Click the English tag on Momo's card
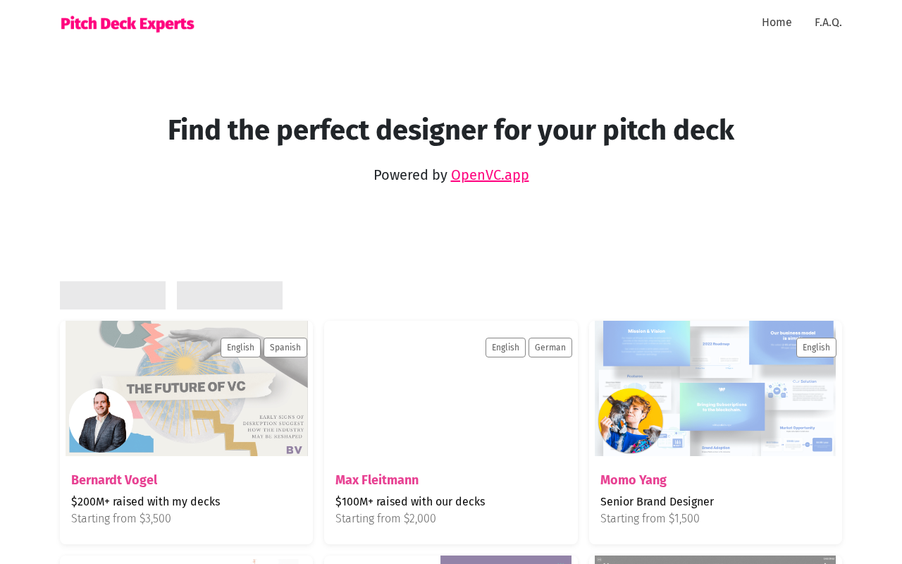Image resolution: width=902 pixels, height=564 pixels. click(816, 348)
